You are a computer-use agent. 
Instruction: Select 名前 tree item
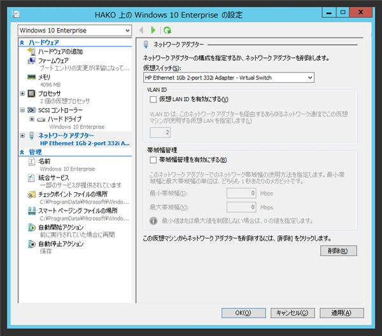coord(44,161)
